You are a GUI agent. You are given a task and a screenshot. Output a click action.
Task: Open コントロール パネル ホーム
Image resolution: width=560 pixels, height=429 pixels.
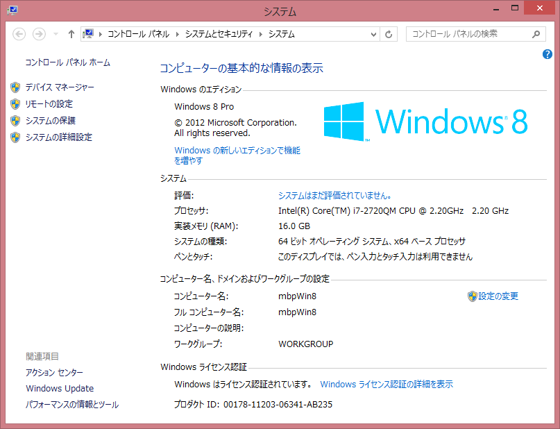pyautogui.click(x=67, y=62)
